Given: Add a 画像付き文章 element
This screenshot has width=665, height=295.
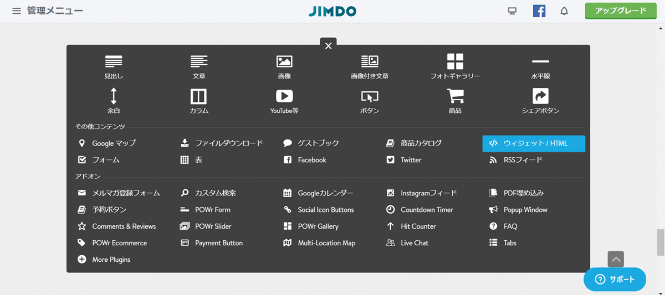Looking at the screenshot, I should (370, 67).
